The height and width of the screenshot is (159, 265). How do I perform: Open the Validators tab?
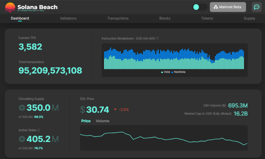[68, 18]
